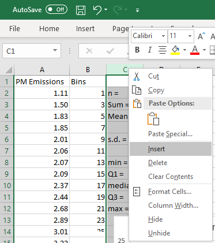The height and width of the screenshot is (243, 215).
Task: Click the Select All corner triangle
Action: pyautogui.click(x=9, y=70)
